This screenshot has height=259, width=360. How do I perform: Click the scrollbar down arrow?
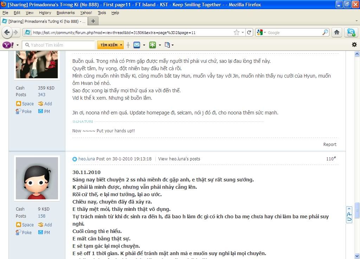(357, 256)
